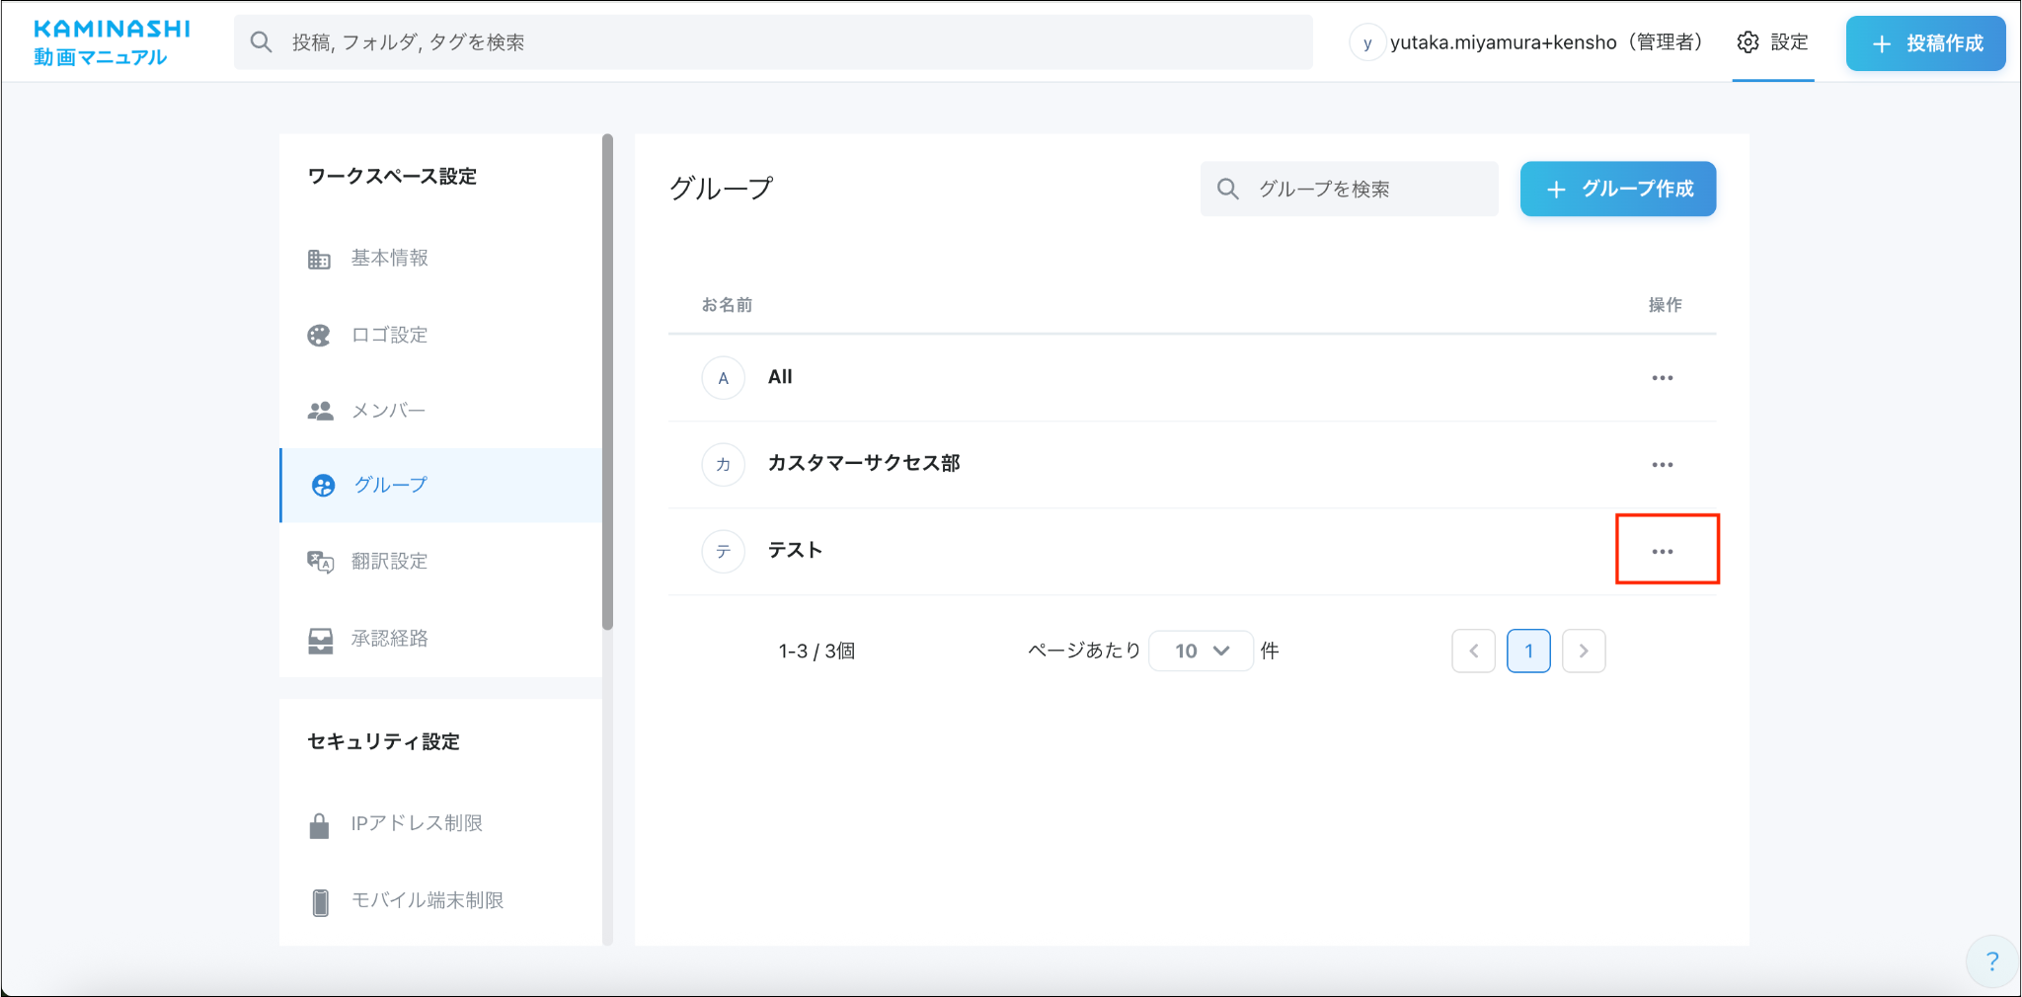Viewport: 2022px width, 997px height.
Task: Open the 設定 tab label
Action: tap(1789, 42)
